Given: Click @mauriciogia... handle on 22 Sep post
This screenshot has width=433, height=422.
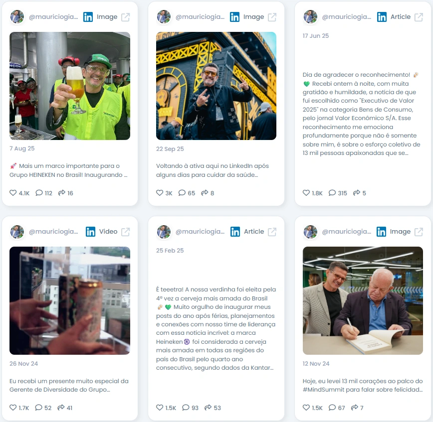Looking at the screenshot, I should 200,17.
